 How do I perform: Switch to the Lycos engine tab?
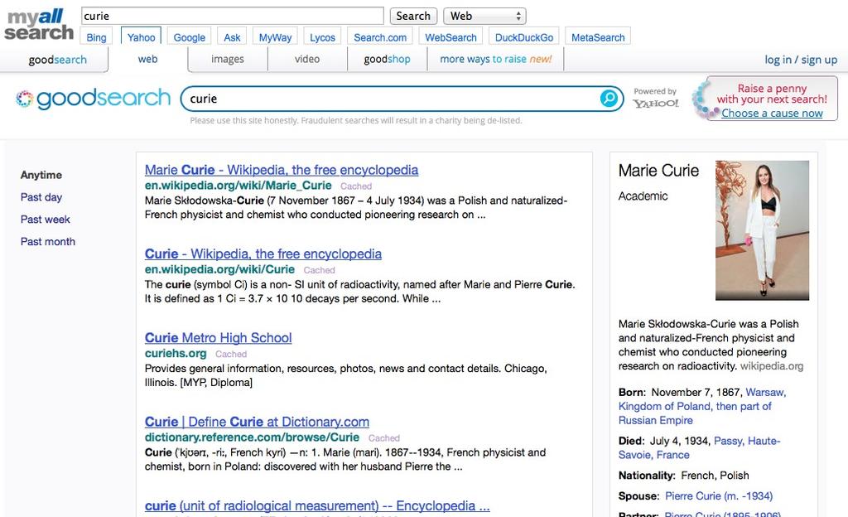[x=322, y=37]
